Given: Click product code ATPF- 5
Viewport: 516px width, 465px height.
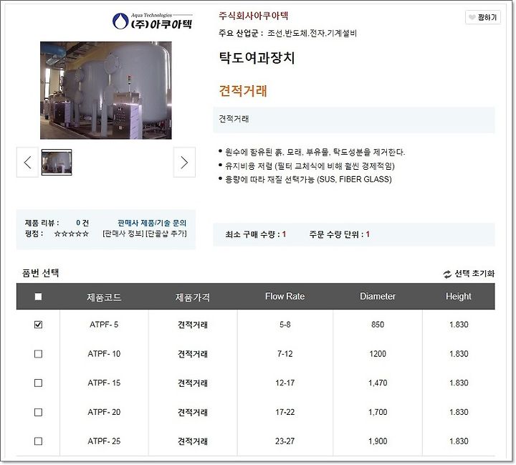Looking at the screenshot, I should (x=104, y=325).
